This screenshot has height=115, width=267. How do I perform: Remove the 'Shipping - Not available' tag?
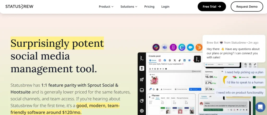pyautogui.click(x=222, y=110)
